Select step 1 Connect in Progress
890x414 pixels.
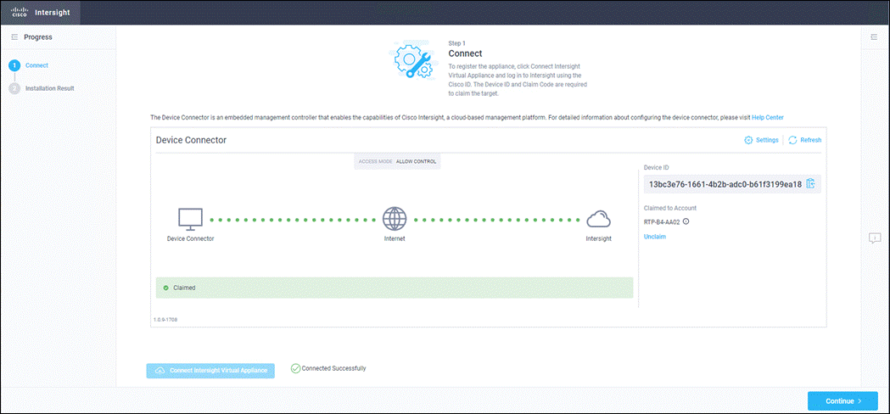point(28,65)
